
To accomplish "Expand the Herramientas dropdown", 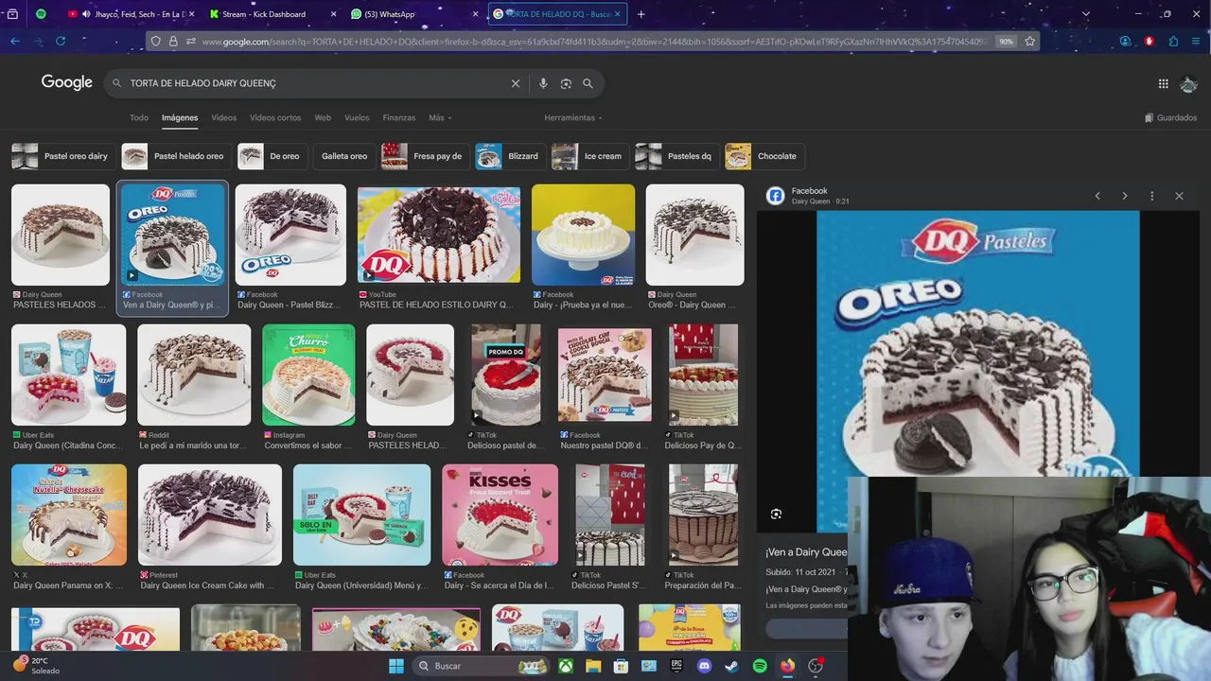I will click(x=573, y=118).
